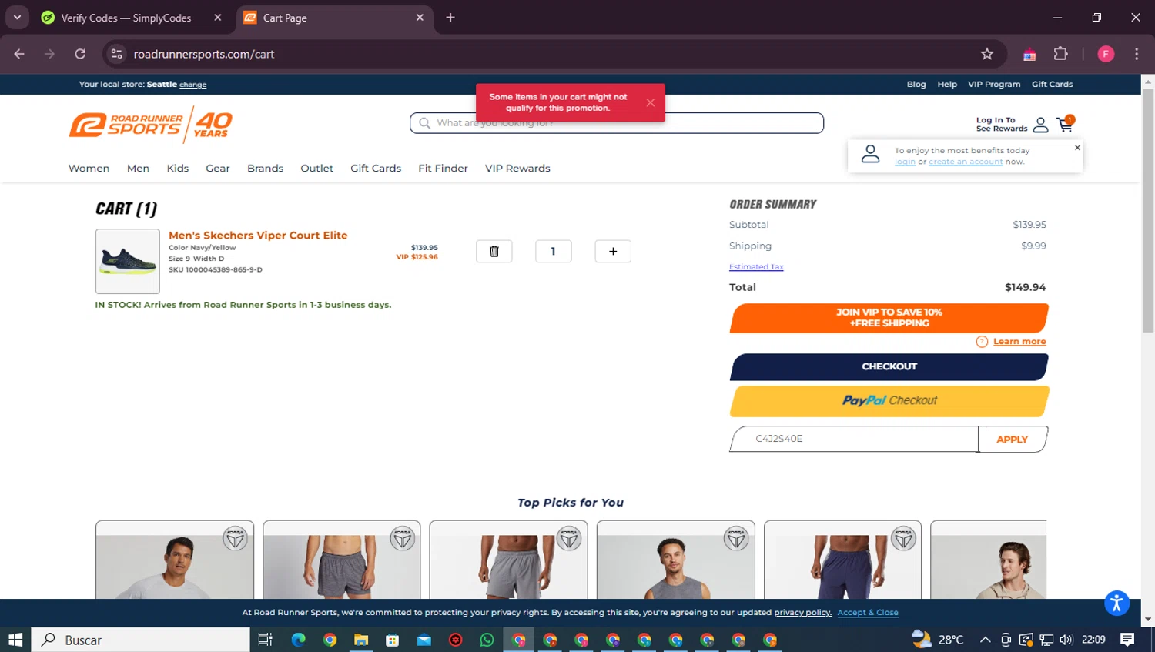Open WhatsApp from taskbar
This screenshot has width=1155, height=652.
(487, 640)
